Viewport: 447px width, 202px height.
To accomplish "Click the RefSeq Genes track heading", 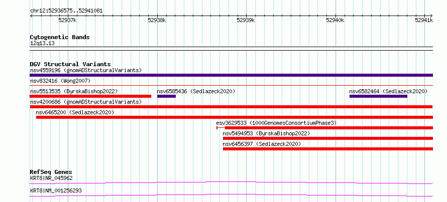I will pos(51,172).
